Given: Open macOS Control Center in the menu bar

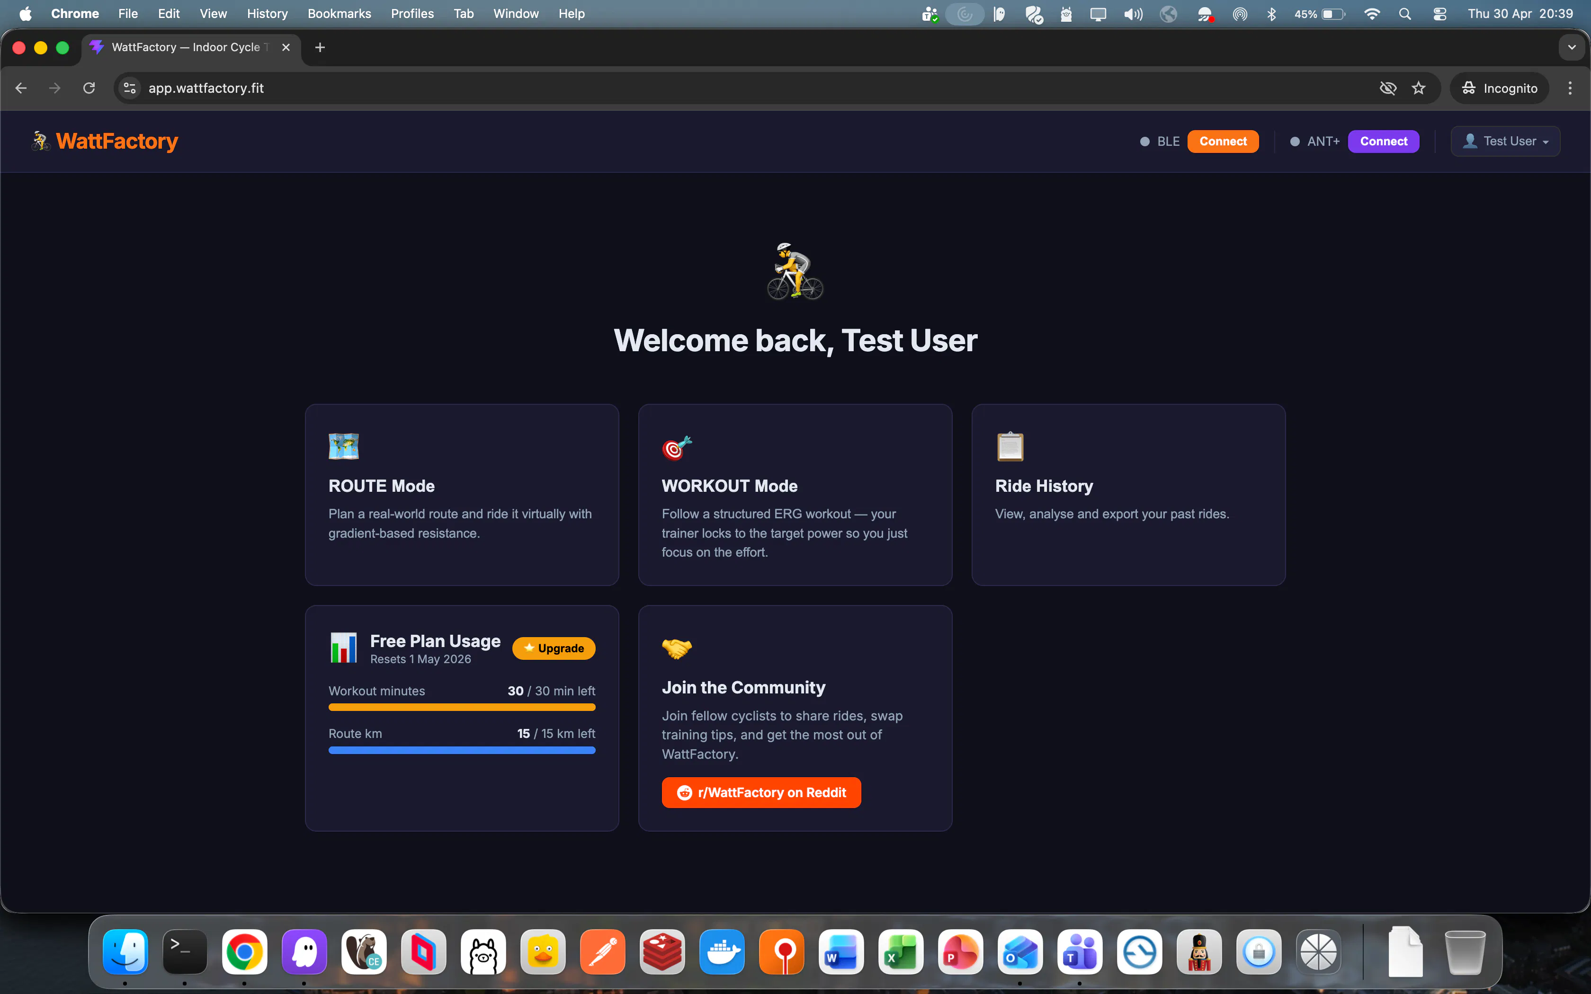Looking at the screenshot, I should pyautogui.click(x=1439, y=14).
